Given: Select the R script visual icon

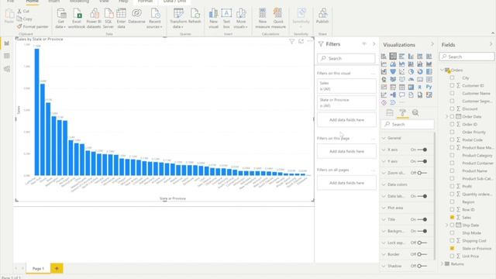Looking at the screenshot, I should (x=420, y=87).
